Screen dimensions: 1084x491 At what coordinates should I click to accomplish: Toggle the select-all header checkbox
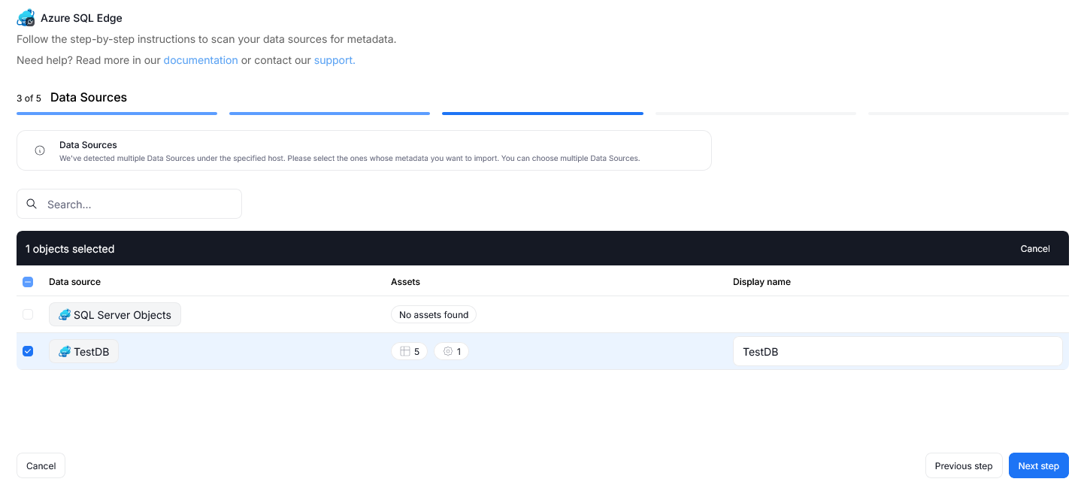click(28, 282)
